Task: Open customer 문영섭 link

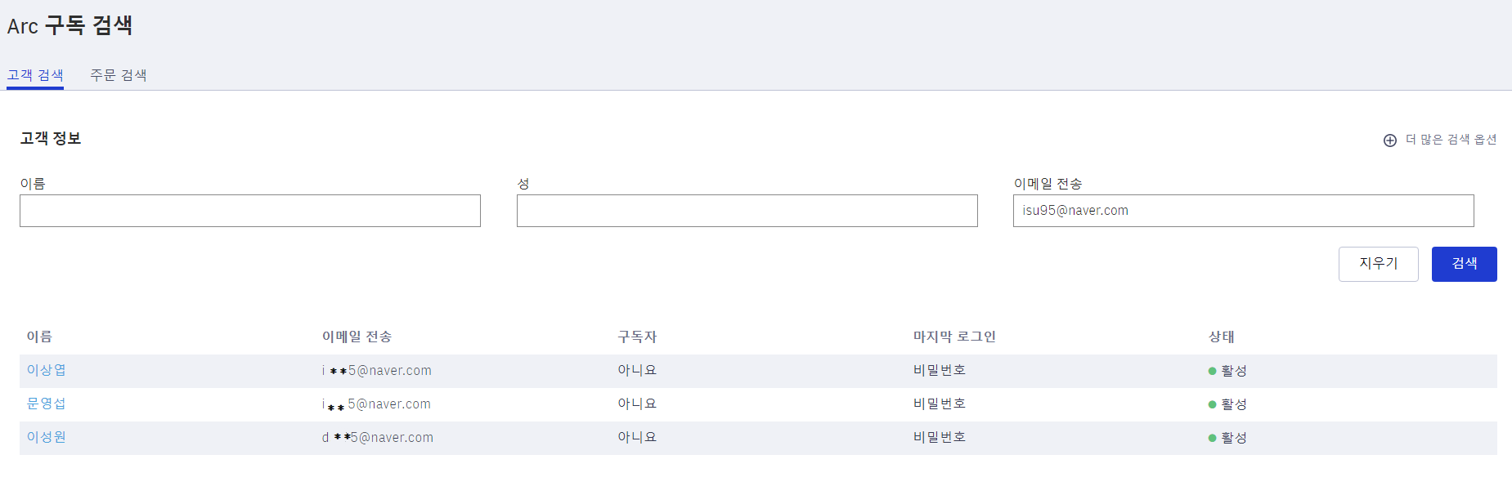Action: [x=47, y=404]
